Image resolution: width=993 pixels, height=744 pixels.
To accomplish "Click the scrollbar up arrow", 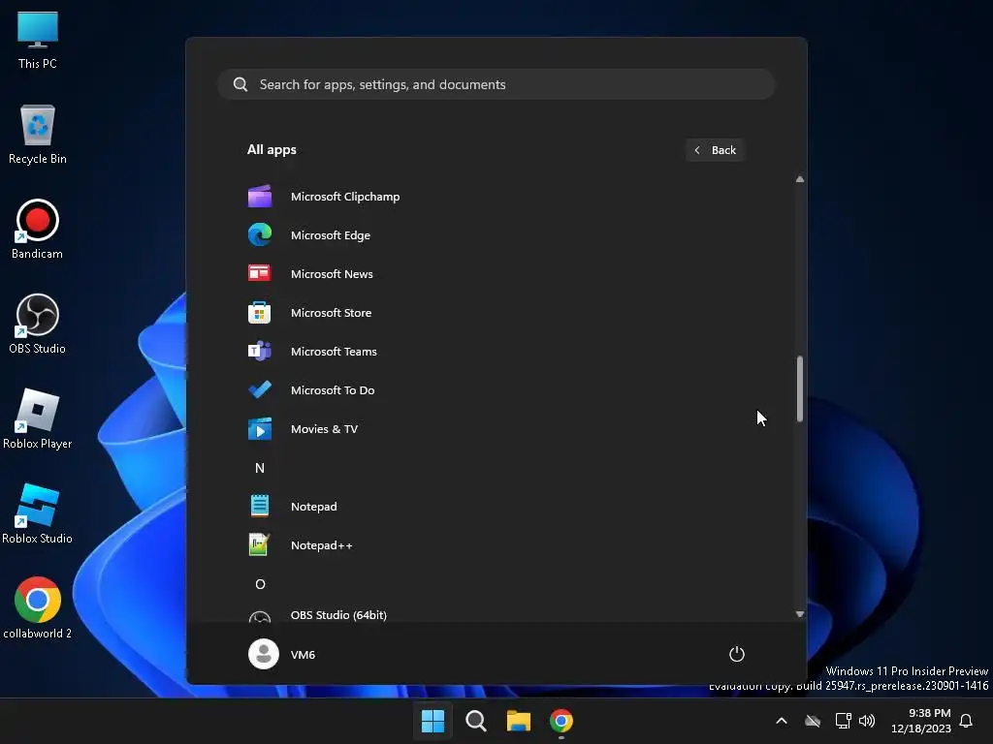I will pos(800,179).
